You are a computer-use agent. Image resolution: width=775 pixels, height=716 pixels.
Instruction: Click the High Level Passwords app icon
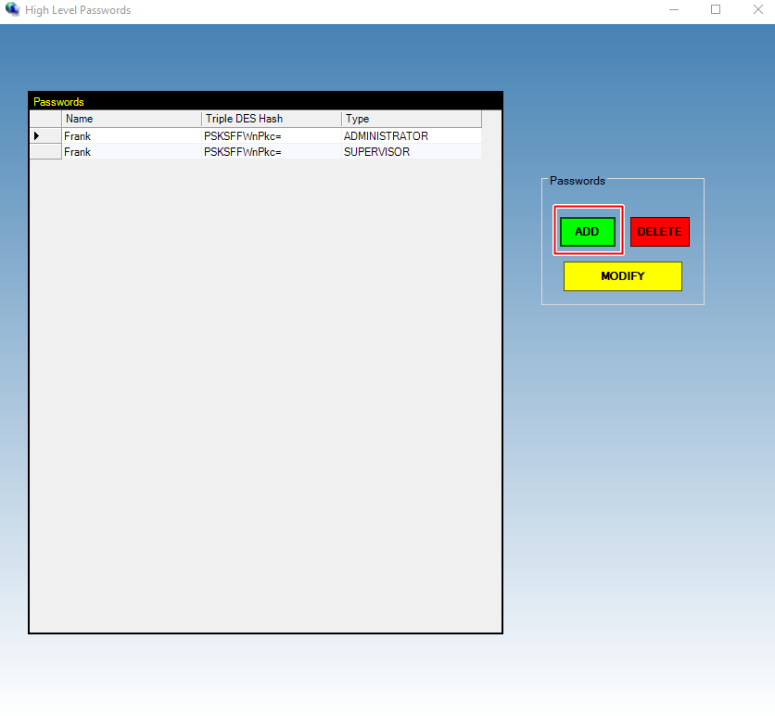click(x=12, y=9)
